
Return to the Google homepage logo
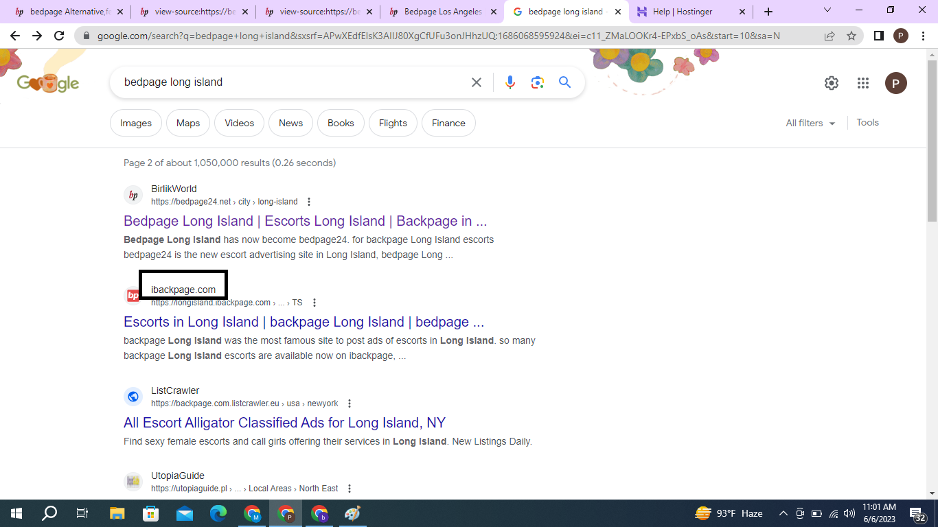pos(48,83)
